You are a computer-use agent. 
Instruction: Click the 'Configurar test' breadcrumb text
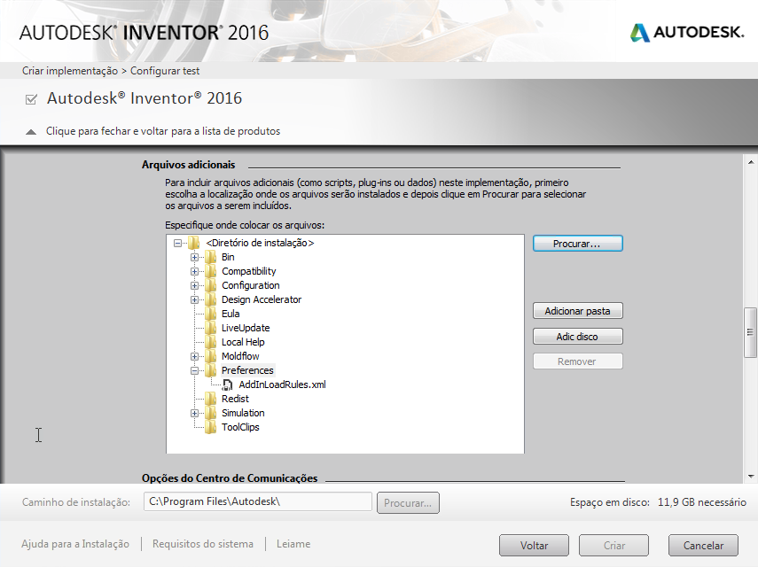point(165,71)
